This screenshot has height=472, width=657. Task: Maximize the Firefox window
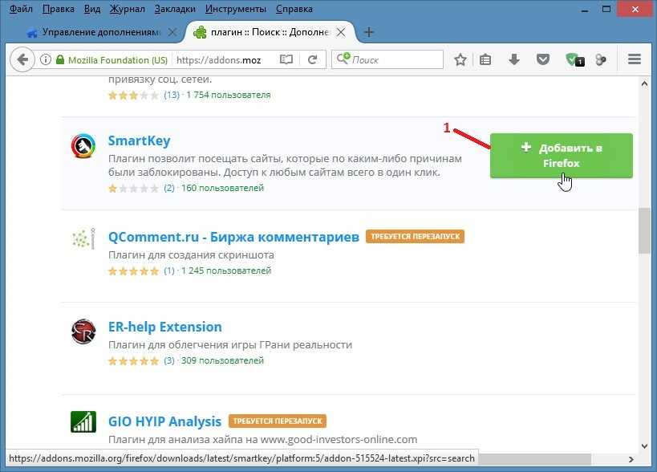pos(606,9)
